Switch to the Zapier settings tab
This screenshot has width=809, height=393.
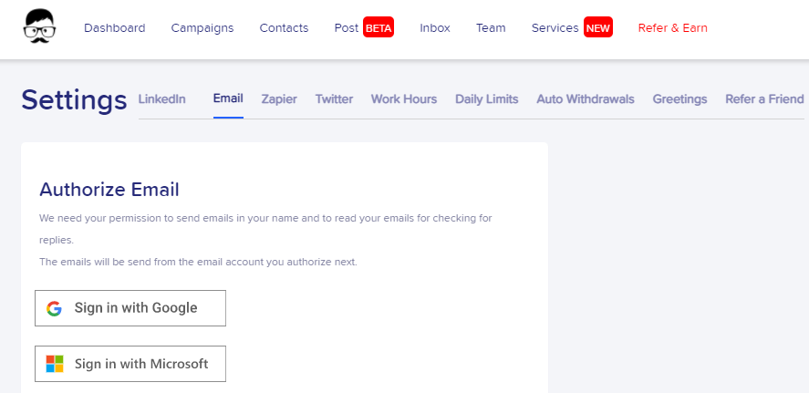point(279,99)
